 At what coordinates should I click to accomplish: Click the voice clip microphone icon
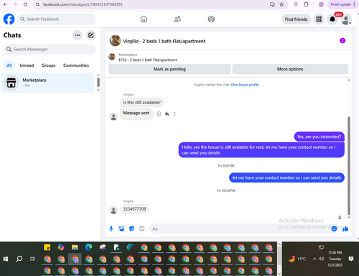coord(111,229)
